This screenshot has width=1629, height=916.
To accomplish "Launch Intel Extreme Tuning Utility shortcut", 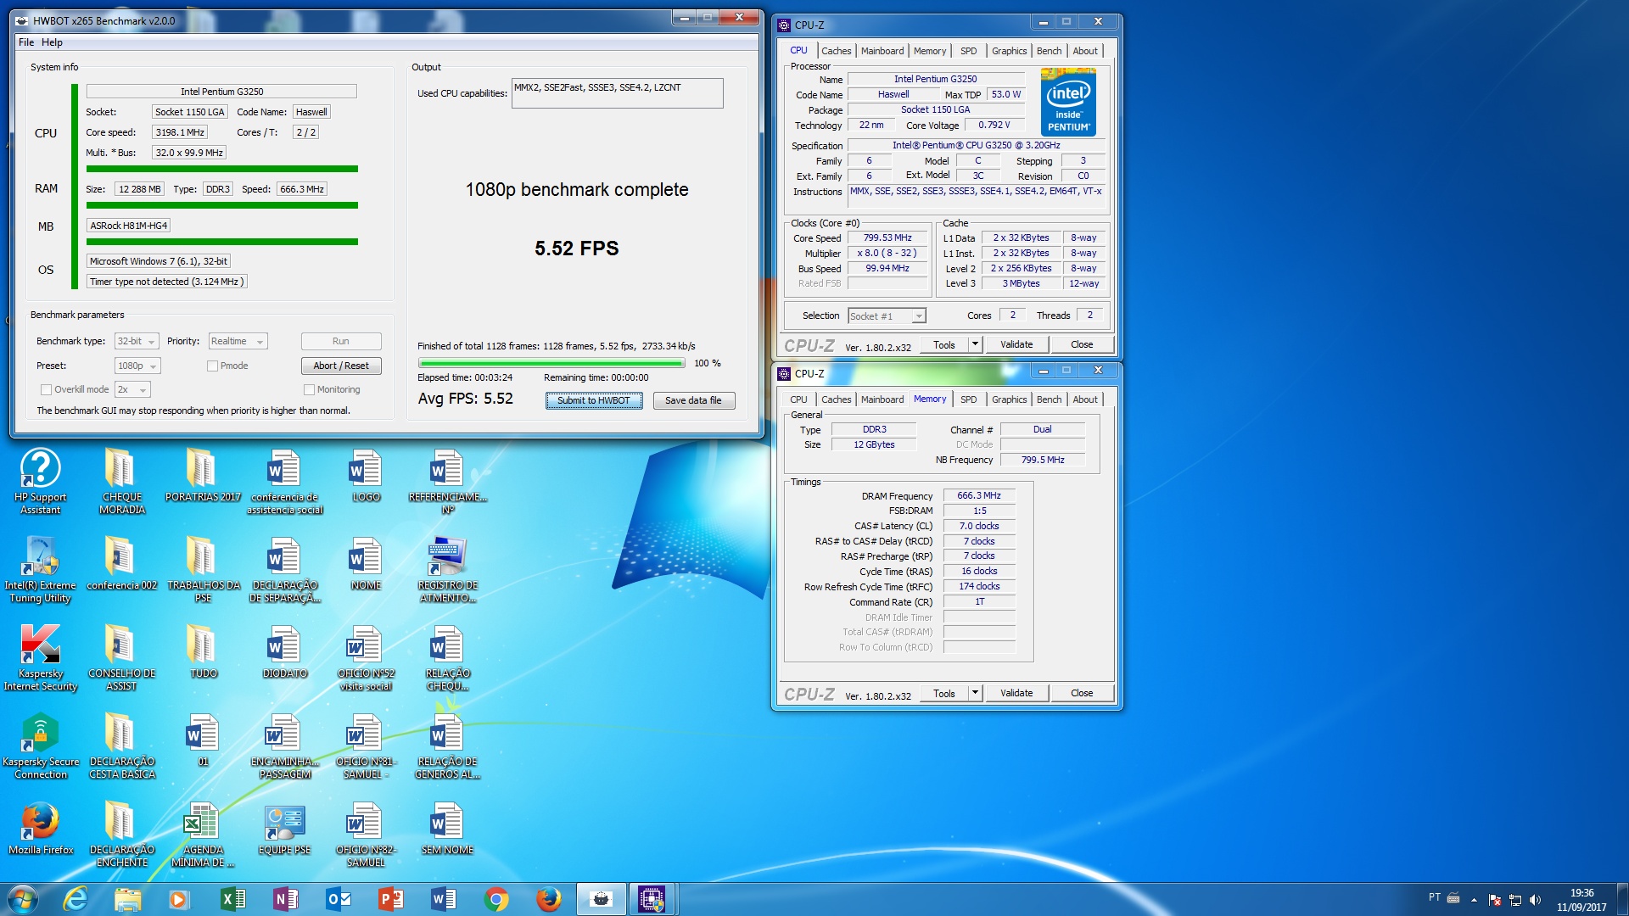I will (x=40, y=570).
